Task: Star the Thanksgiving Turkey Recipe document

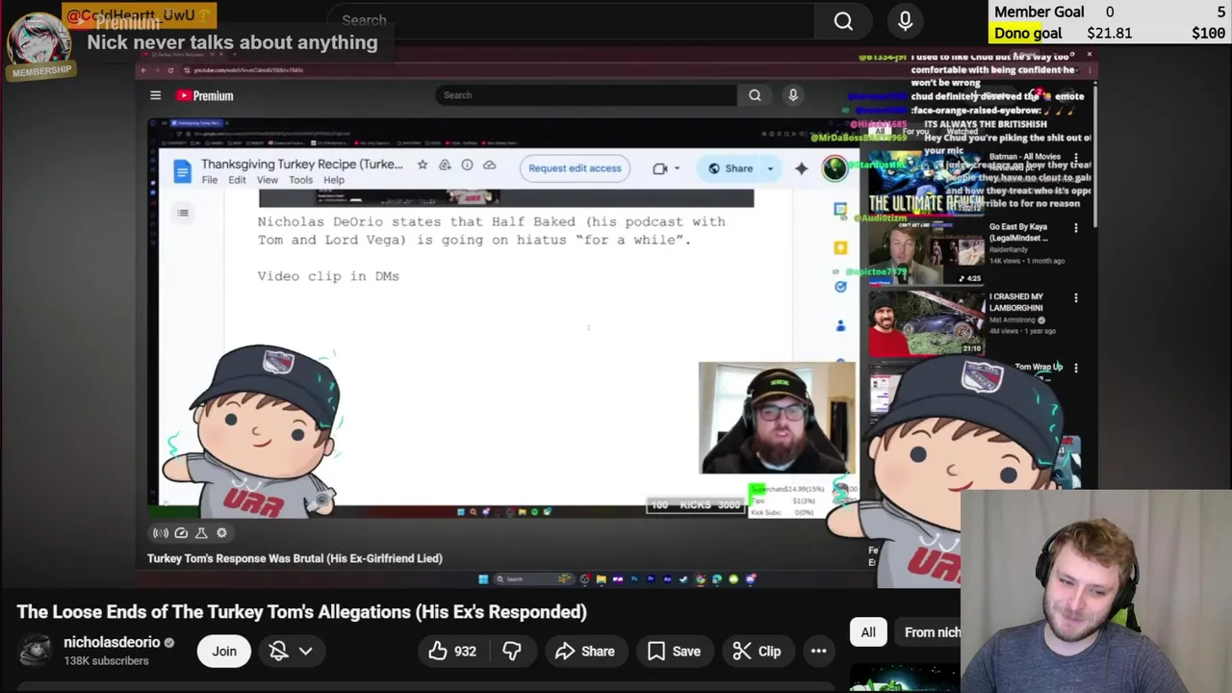Action: click(x=422, y=165)
